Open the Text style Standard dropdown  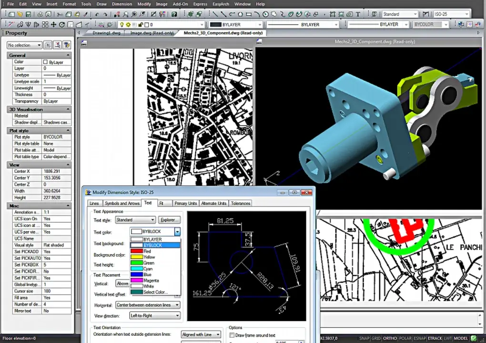coord(135,220)
